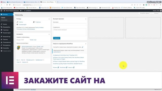This screenshot has height=91, width=162.
Task: Open the WordPress footer link
Action: tap(33, 89)
